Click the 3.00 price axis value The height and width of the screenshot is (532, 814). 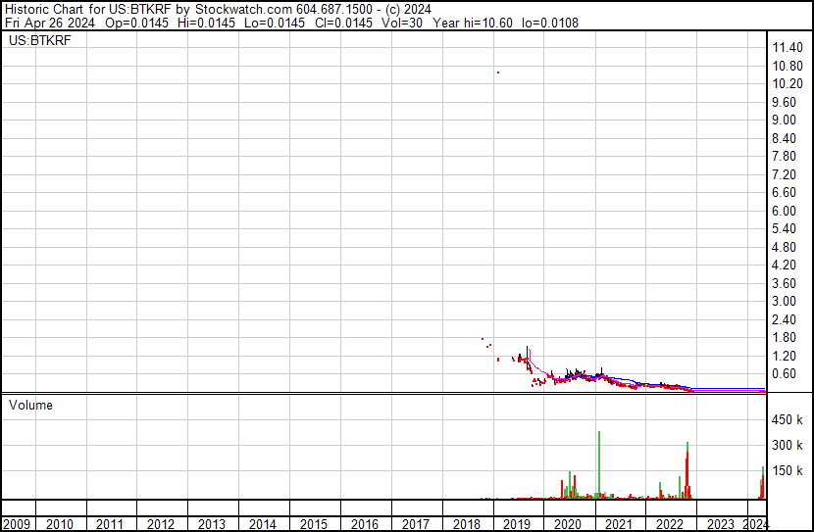[x=784, y=301]
